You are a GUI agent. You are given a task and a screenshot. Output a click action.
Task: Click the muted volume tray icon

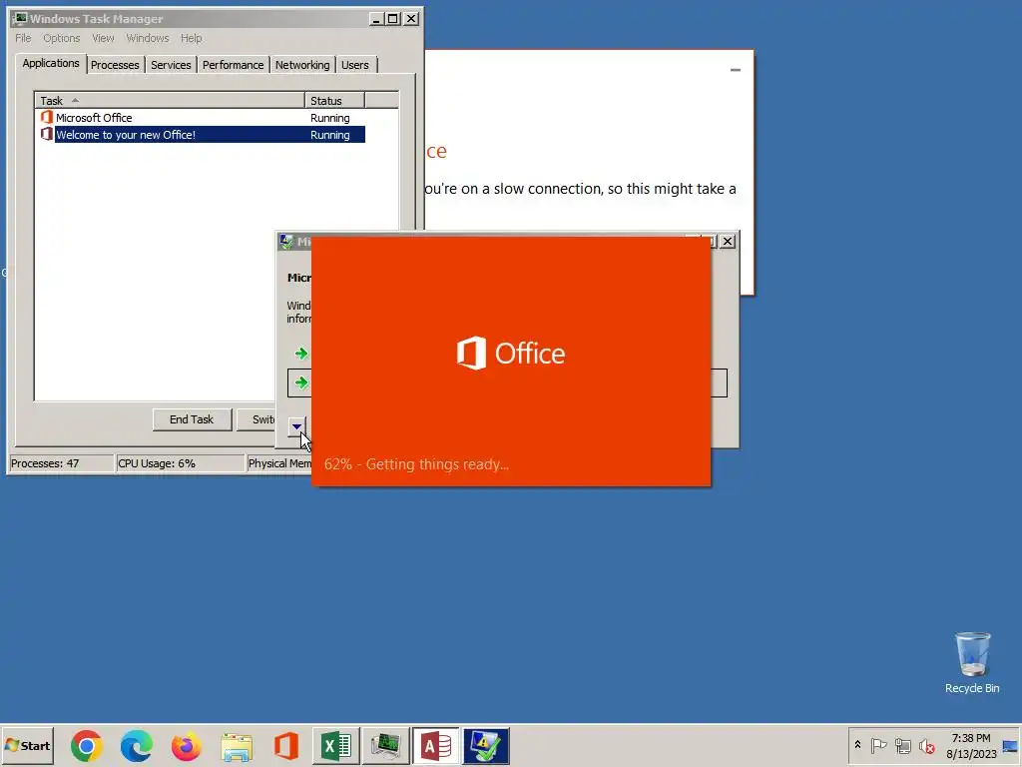click(926, 745)
